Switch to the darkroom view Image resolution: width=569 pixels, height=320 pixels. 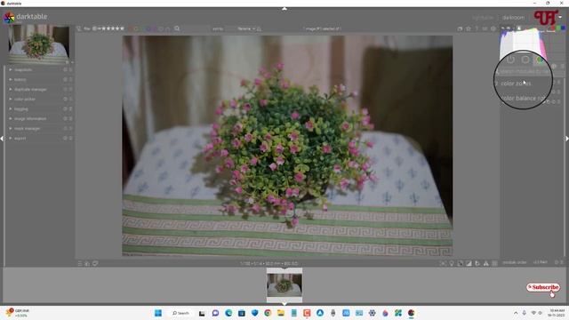tap(513, 18)
